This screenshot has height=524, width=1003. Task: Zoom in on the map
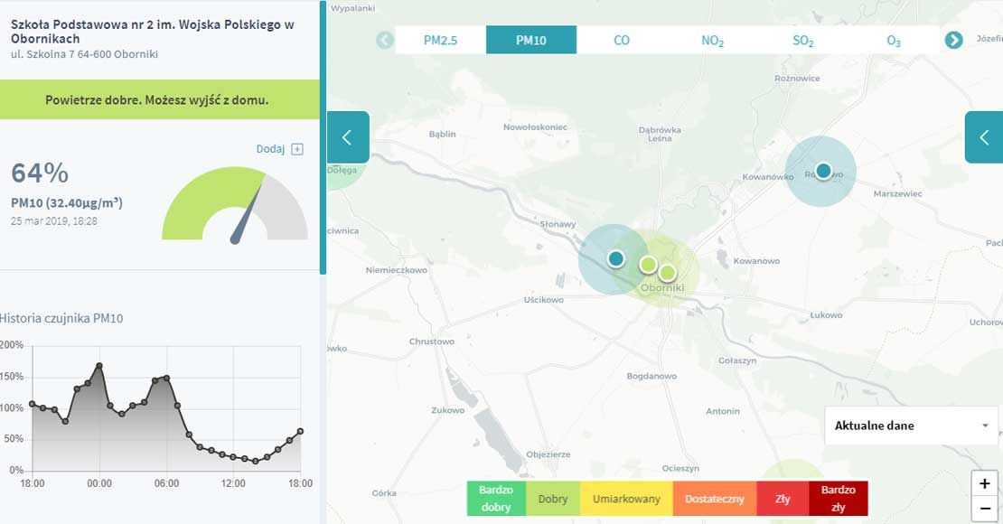coord(984,483)
